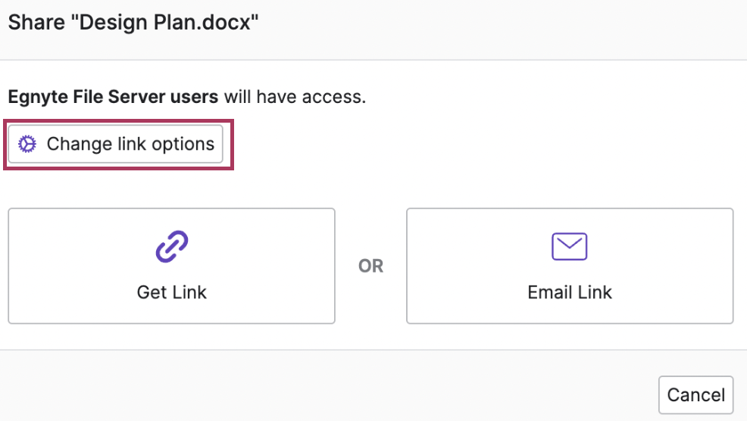Click the purple chain link icon

point(171,247)
